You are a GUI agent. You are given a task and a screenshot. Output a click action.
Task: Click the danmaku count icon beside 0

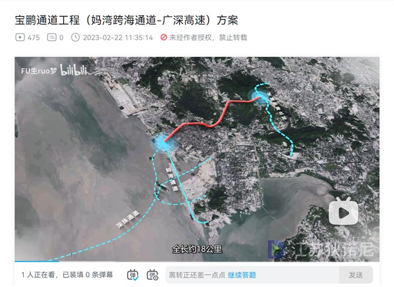52,38
